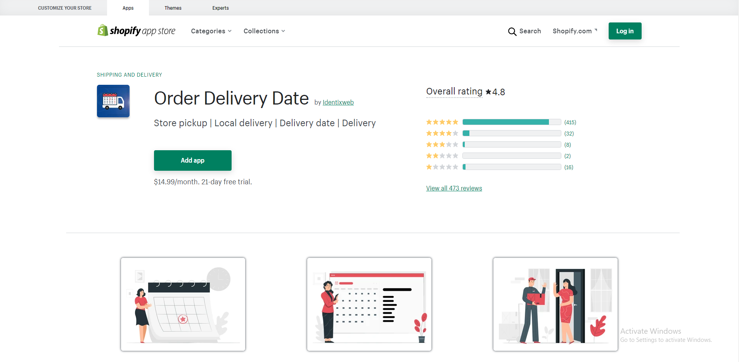
Task: Select the 1-star rating stars
Action: (x=442, y=167)
